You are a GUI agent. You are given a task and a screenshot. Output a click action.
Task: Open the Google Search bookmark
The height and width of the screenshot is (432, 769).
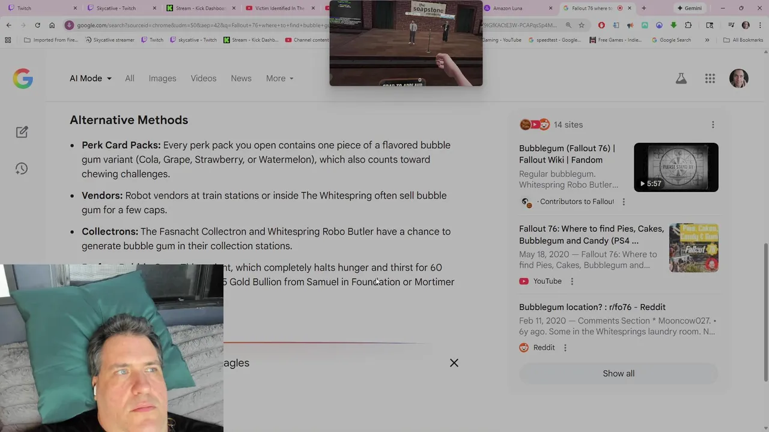coord(670,40)
